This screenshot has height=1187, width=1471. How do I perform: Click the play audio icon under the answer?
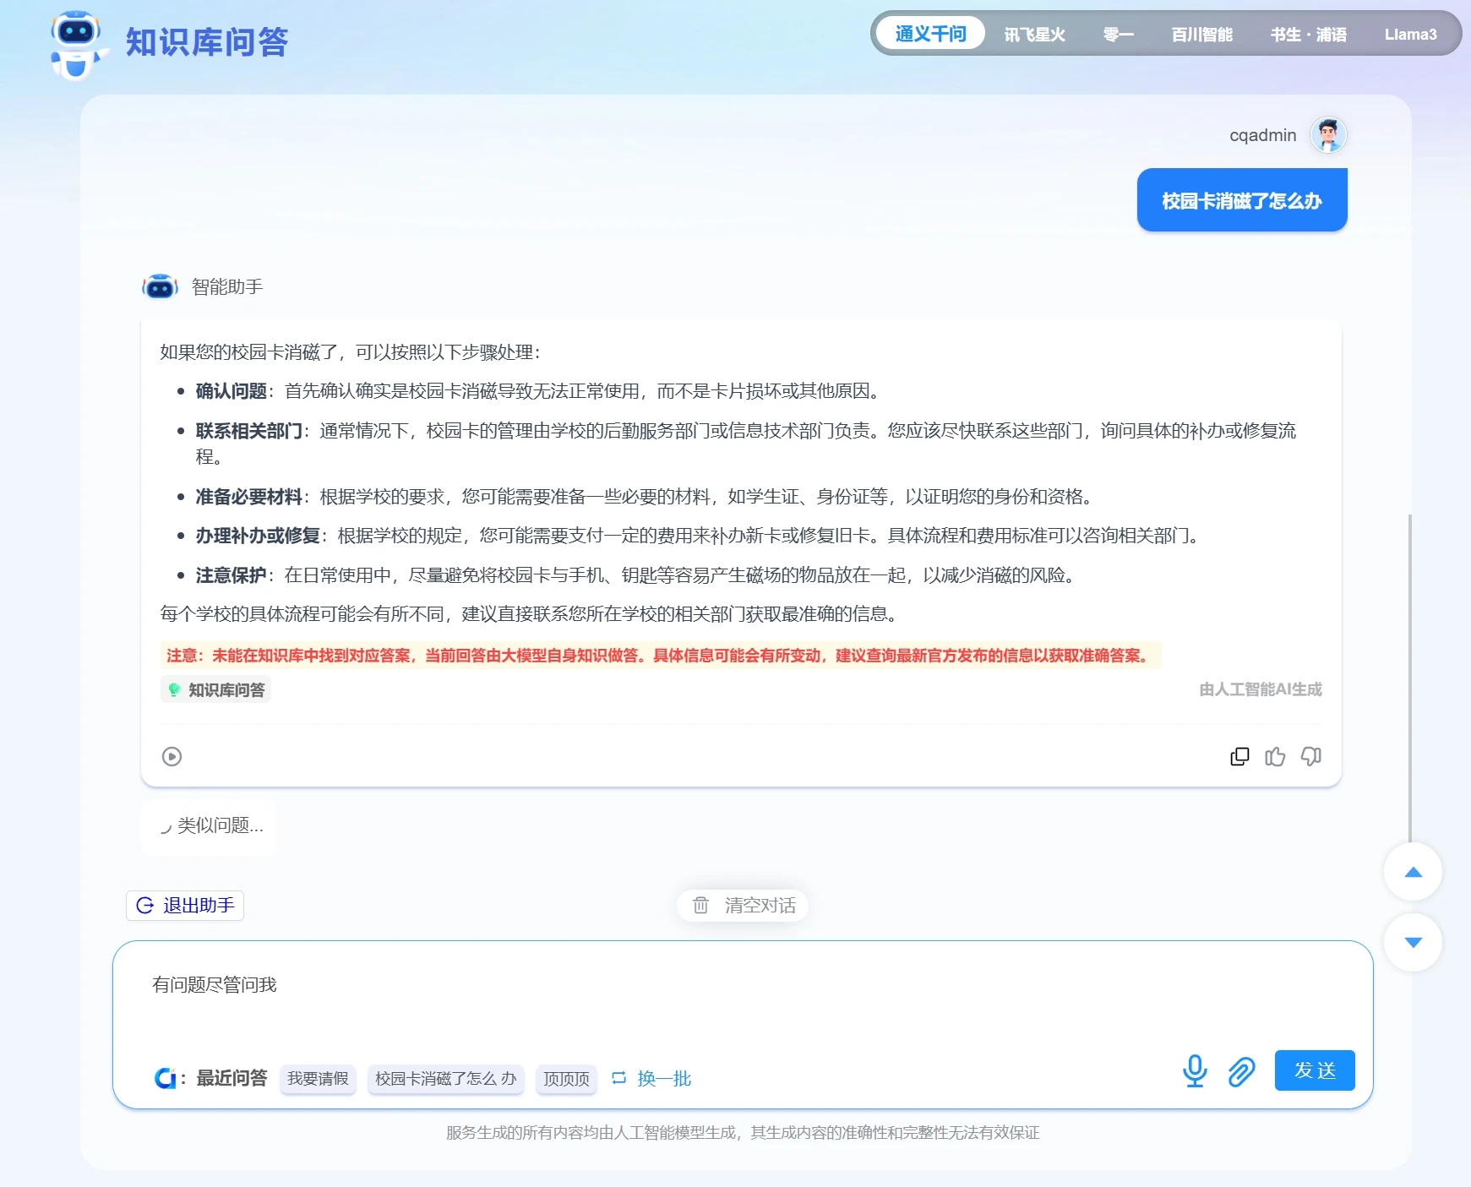(172, 756)
